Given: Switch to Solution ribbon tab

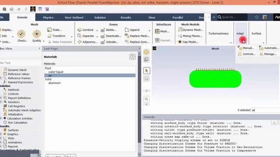Looking at the screenshot, I should 100,17.
